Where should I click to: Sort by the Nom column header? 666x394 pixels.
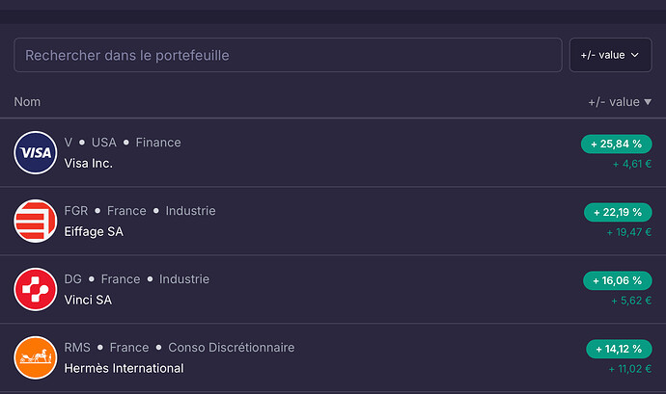27,102
